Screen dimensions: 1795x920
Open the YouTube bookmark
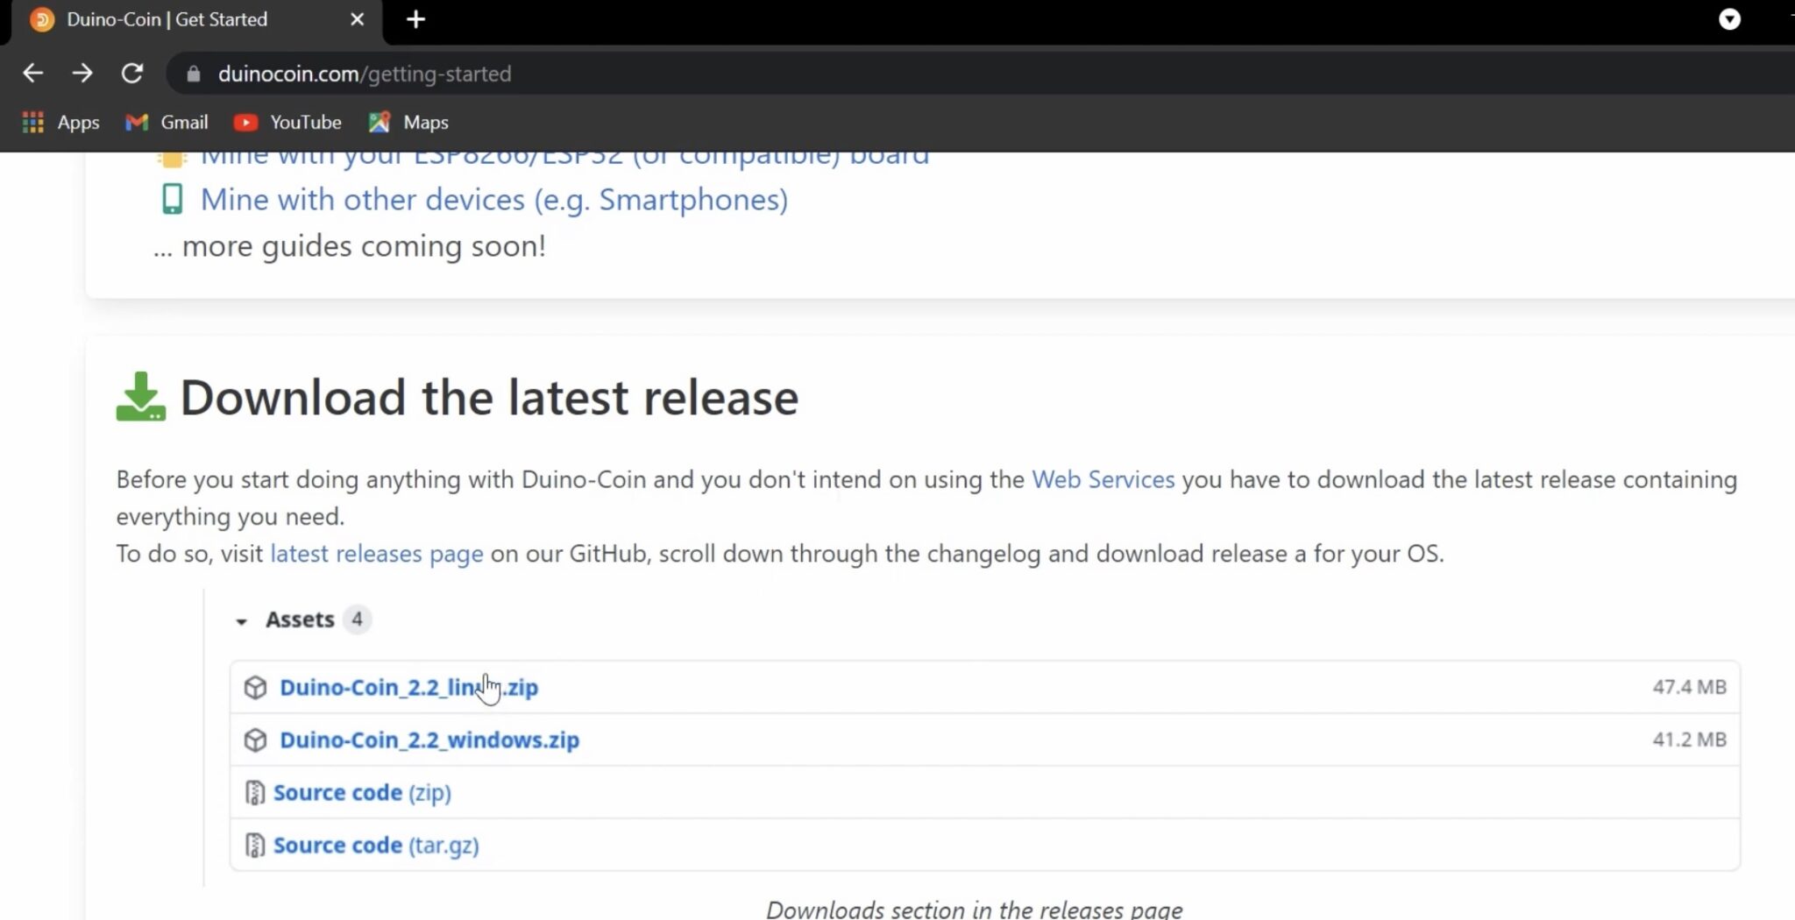pyautogui.click(x=288, y=123)
